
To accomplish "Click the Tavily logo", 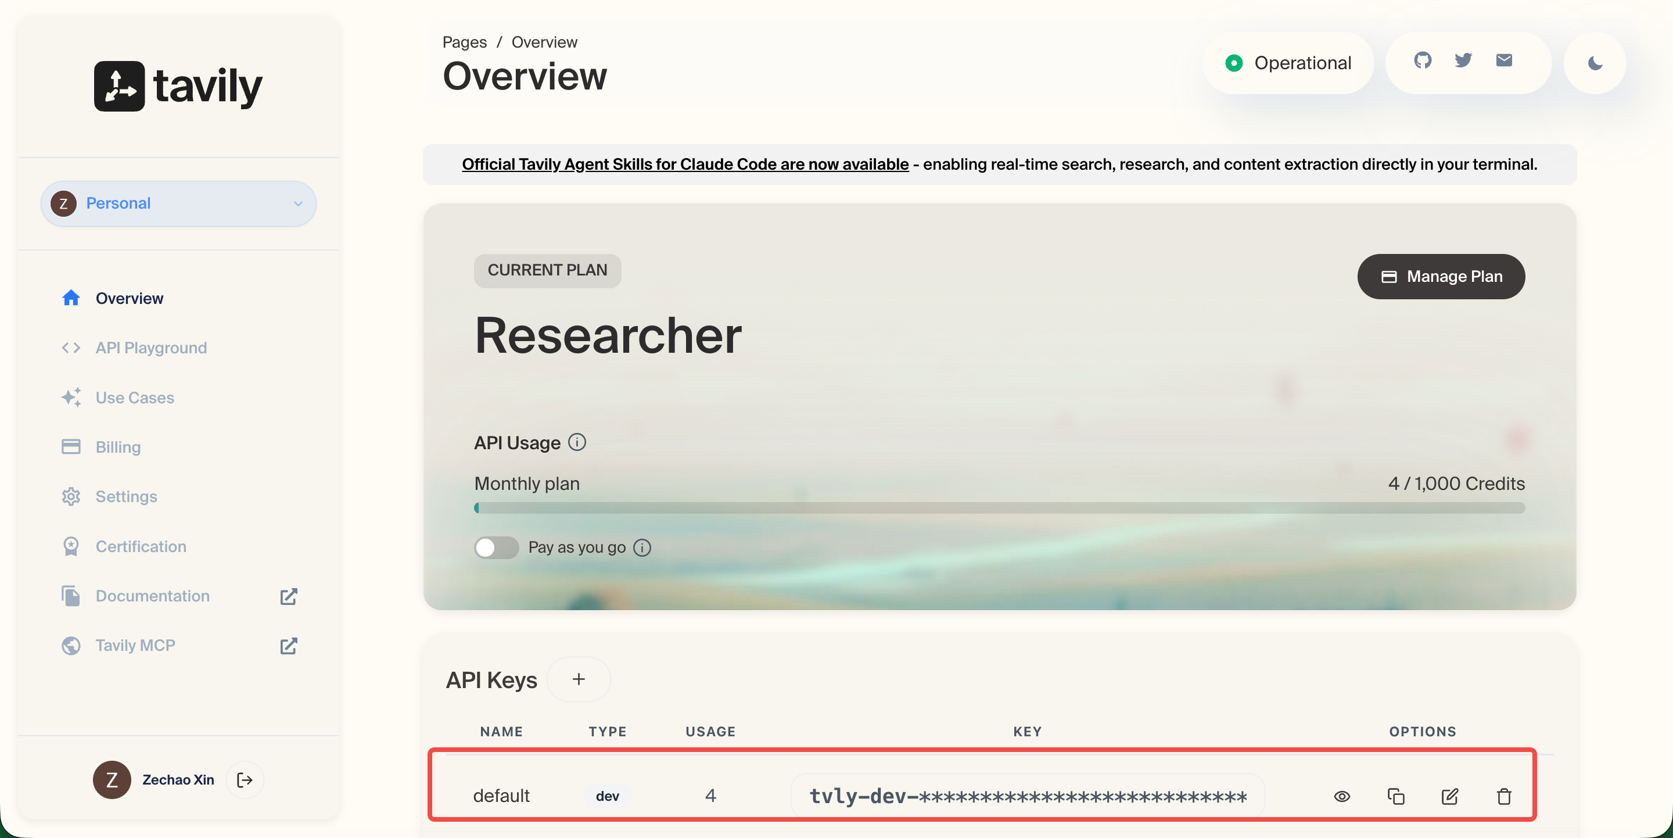I will 178,87.
